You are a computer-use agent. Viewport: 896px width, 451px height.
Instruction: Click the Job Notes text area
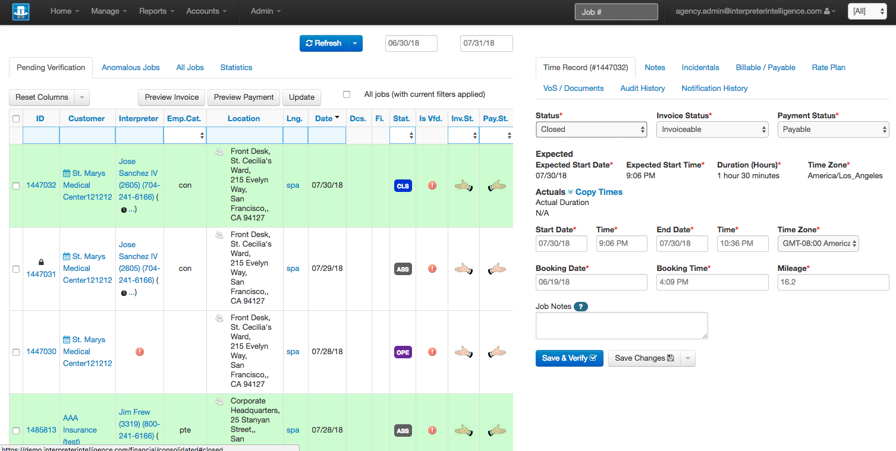tap(622, 326)
